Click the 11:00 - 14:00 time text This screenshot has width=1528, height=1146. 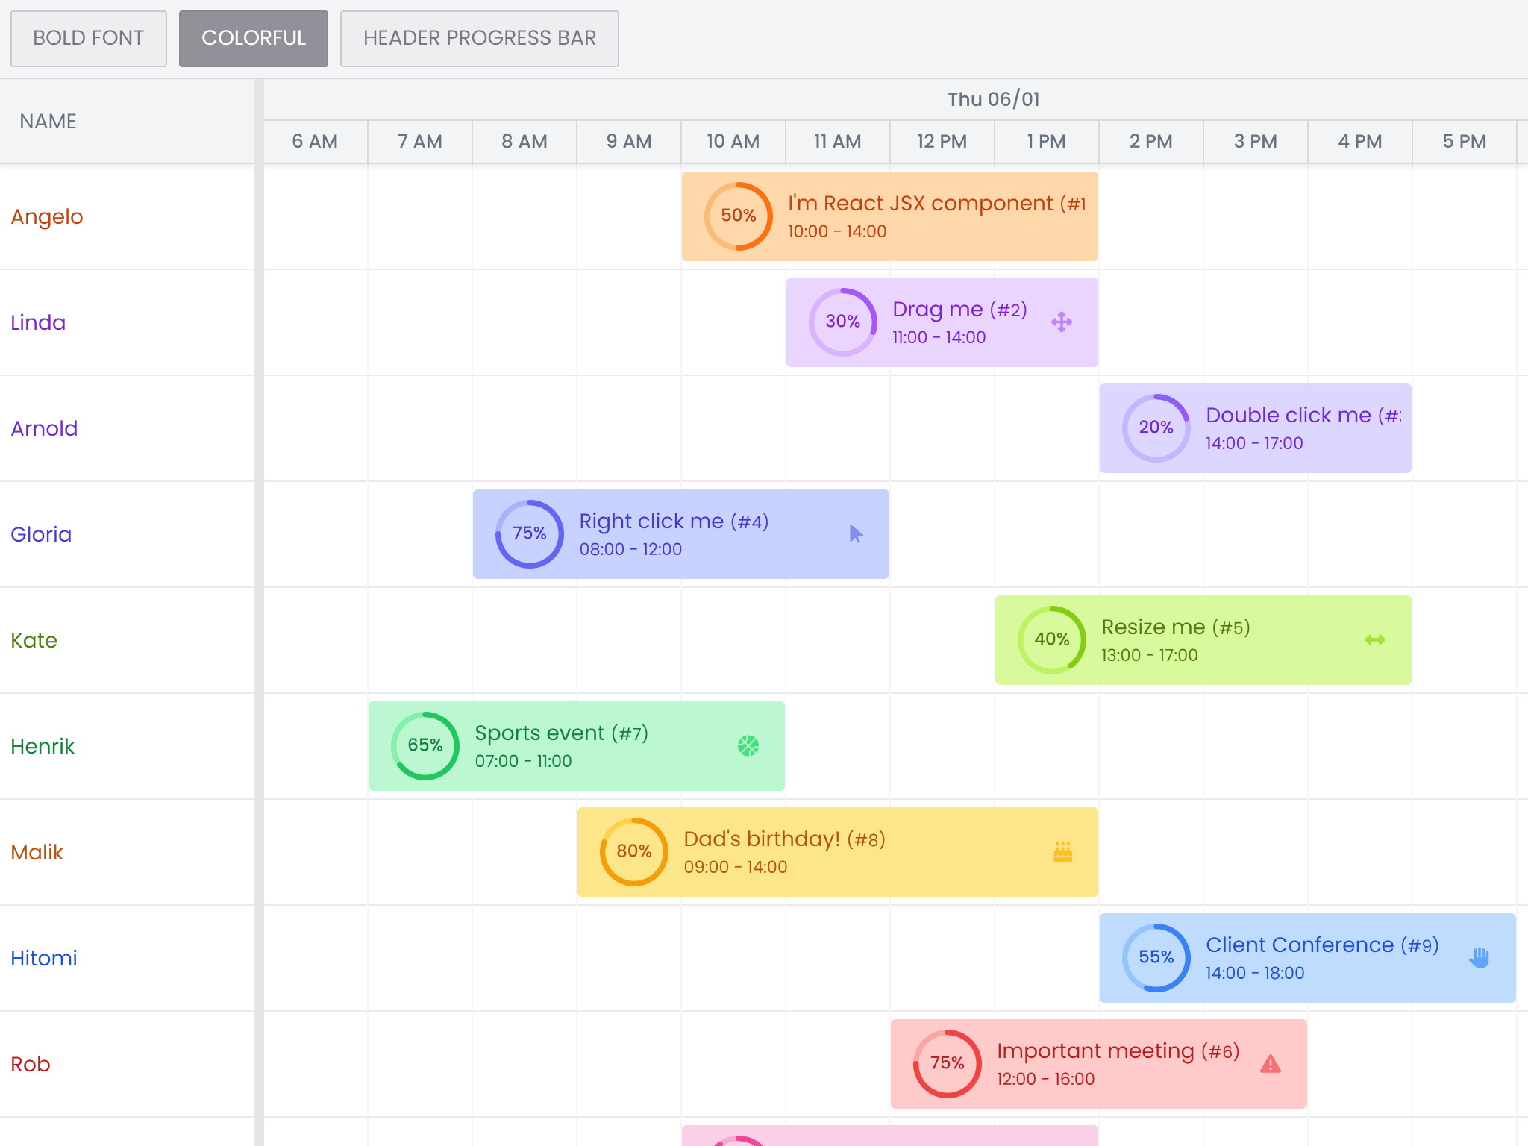coord(939,338)
